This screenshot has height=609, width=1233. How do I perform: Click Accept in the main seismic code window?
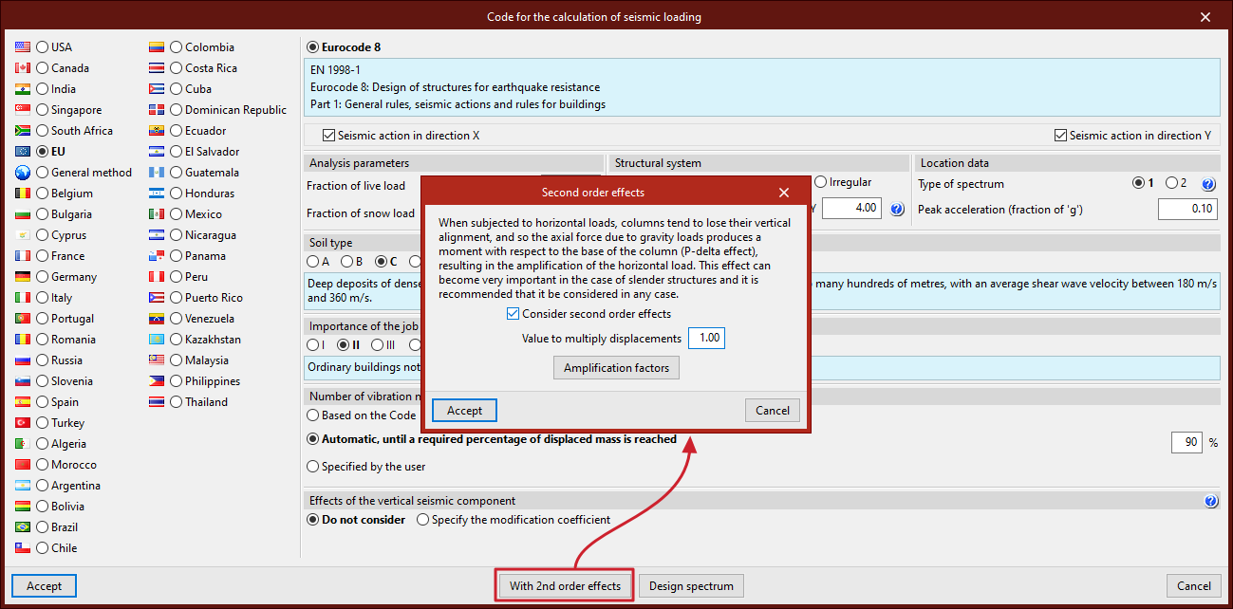[44, 586]
